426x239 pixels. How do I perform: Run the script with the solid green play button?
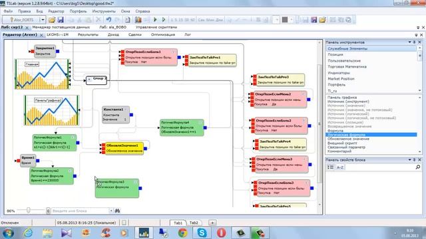point(155,20)
